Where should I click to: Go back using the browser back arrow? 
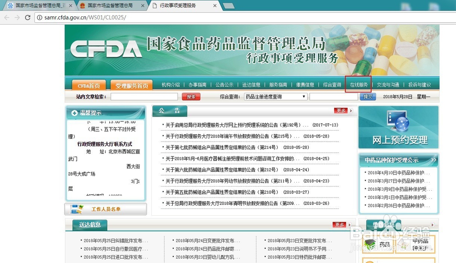[x=7, y=18]
